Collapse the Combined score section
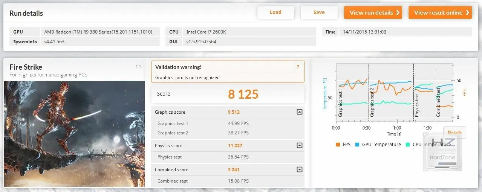482x192 pixels. pyautogui.click(x=299, y=169)
